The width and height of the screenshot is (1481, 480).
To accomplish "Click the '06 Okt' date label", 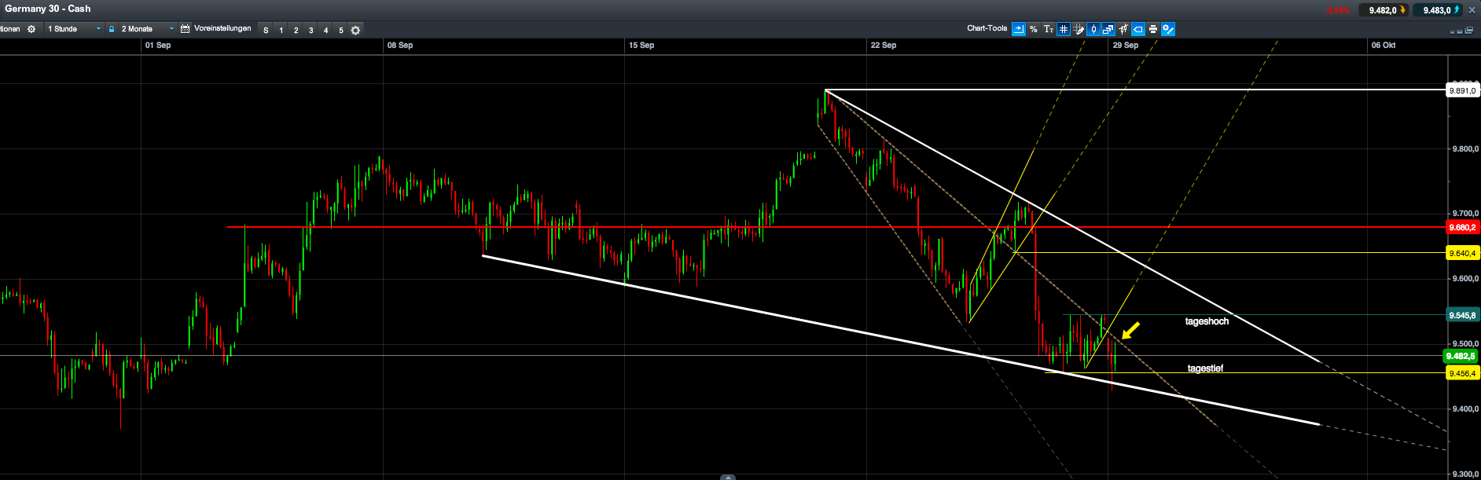I will click(x=1384, y=46).
